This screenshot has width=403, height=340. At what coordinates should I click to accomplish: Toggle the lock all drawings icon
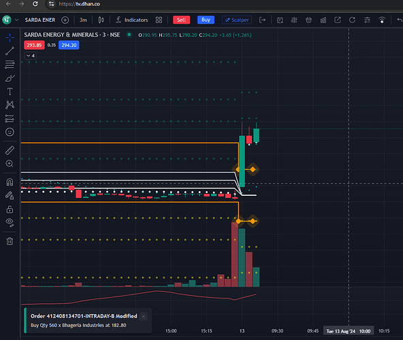click(10, 209)
